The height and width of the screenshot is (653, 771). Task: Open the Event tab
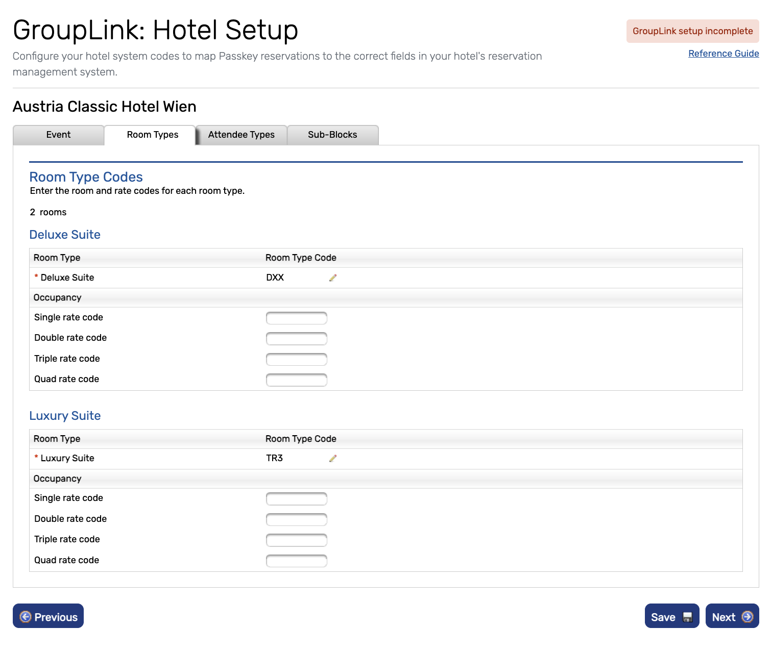click(x=58, y=135)
